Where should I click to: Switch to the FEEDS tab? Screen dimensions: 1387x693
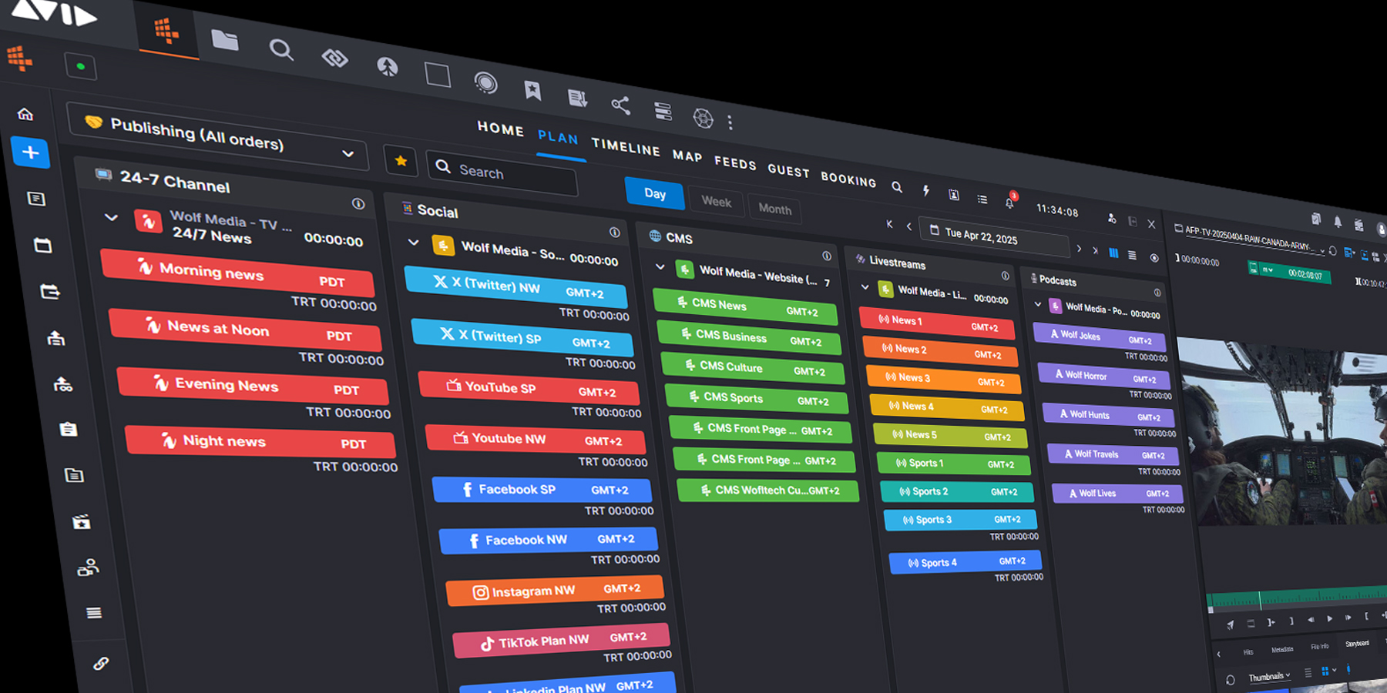click(735, 162)
